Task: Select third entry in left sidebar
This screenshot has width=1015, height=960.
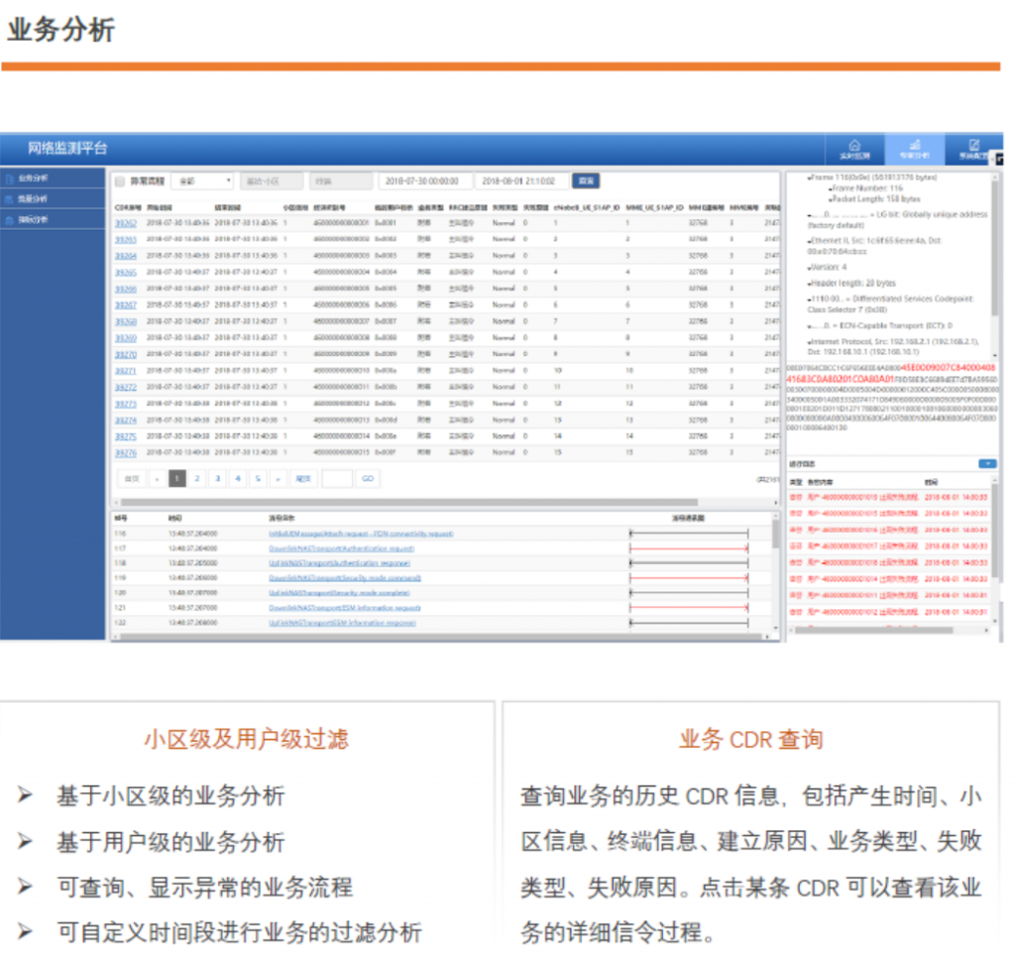Action: [x=53, y=220]
